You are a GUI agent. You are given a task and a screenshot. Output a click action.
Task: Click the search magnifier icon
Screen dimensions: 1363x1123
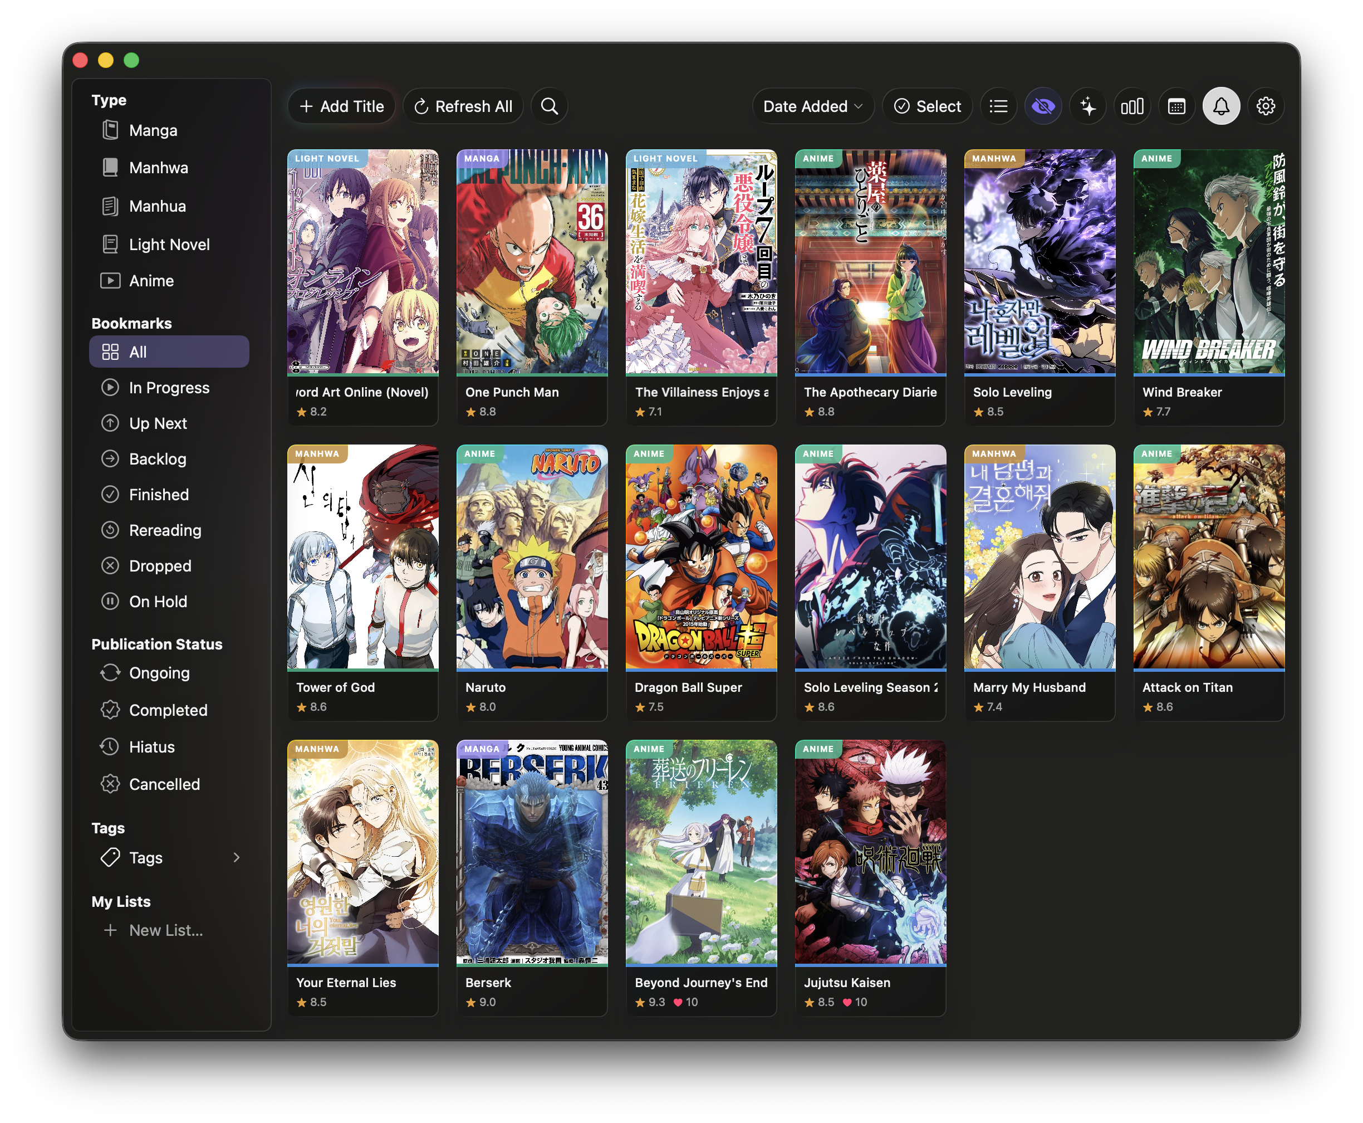pyautogui.click(x=549, y=106)
